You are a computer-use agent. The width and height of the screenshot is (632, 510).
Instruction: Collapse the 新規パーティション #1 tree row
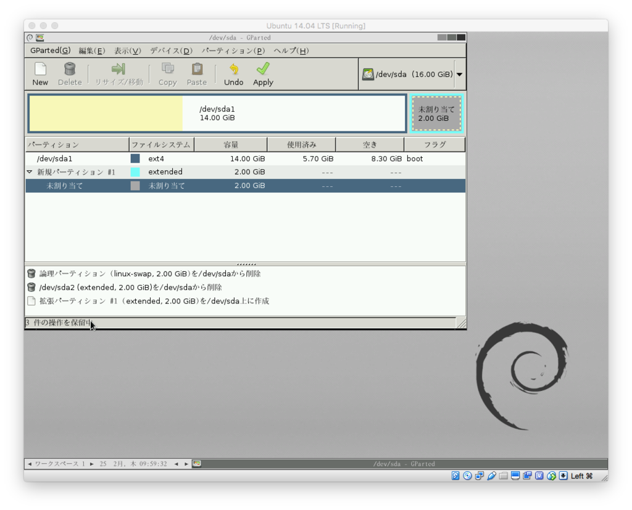click(x=30, y=172)
